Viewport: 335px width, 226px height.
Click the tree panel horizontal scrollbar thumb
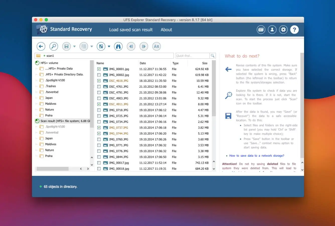[52, 169]
